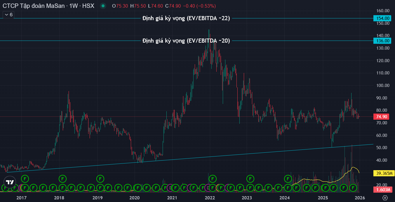This screenshot has height=202, width=395.
Task: Select the EV/EBITDA ~20 horizontal line label
Action: [186, 41]
